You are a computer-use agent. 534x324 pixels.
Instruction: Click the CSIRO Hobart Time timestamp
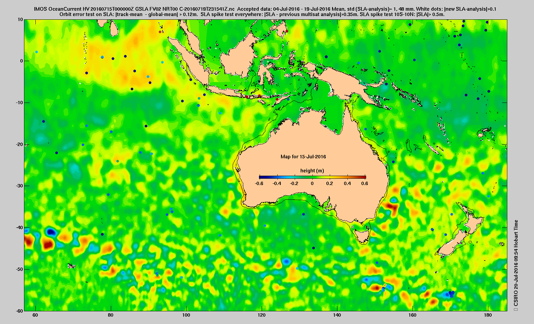pos(516,265)
